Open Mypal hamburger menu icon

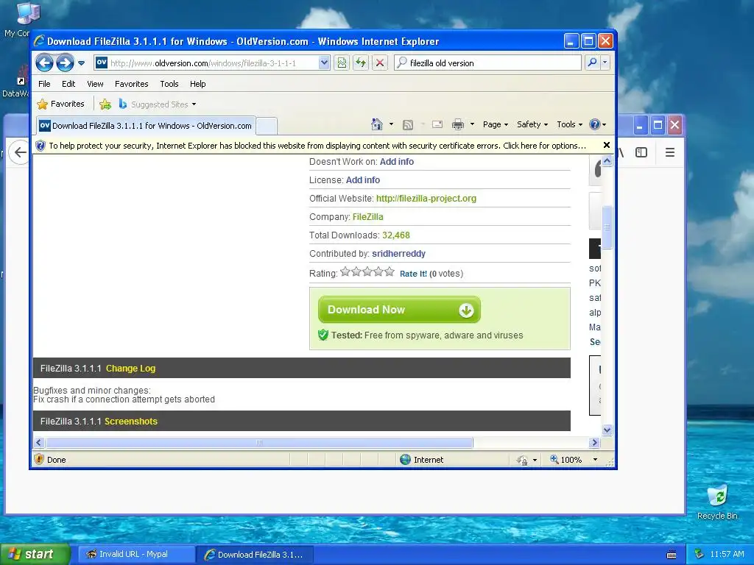[x=670, y=153]
